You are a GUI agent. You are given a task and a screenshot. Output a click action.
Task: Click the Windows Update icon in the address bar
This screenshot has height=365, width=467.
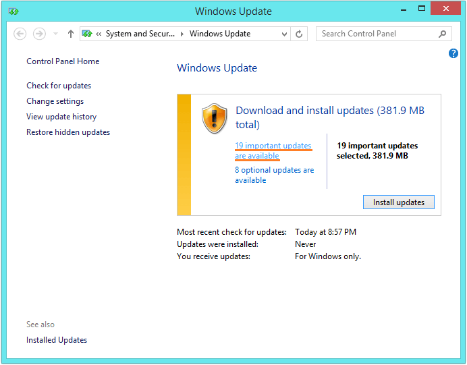[x=87, y=34]
